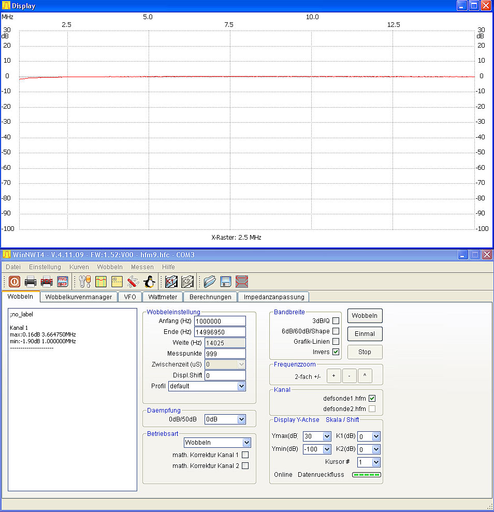
Task: Click the open folder toolbar icon
Action: 210,282
